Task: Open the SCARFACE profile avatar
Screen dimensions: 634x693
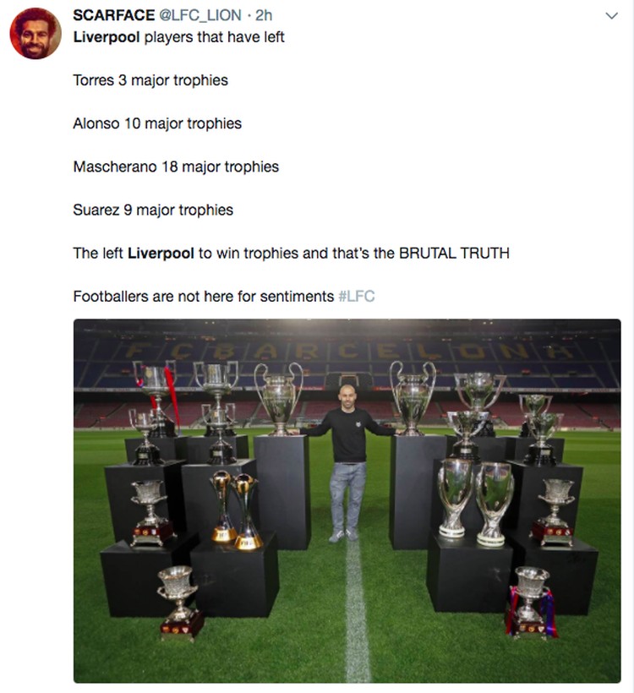Action: pyautogui.click(x=36, y=34)
